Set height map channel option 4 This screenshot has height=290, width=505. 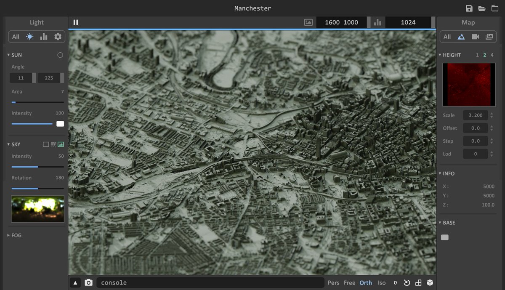tap(492, 55)
